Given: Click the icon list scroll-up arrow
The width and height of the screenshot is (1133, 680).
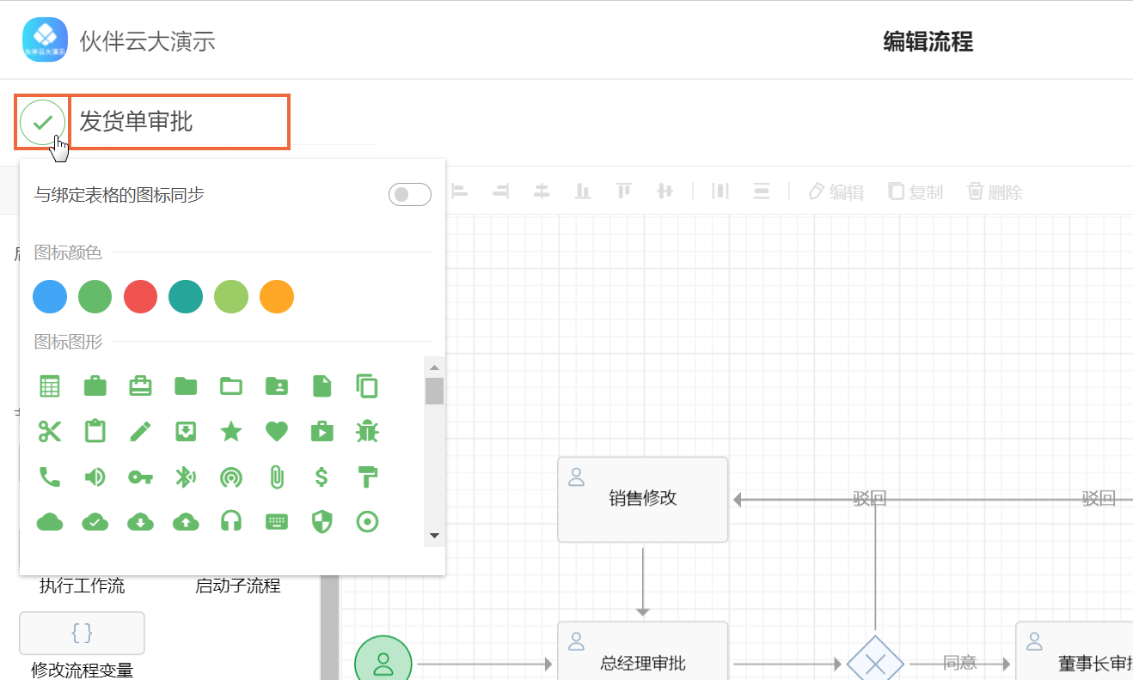Looking at the screenshot, I should [434, 367].
